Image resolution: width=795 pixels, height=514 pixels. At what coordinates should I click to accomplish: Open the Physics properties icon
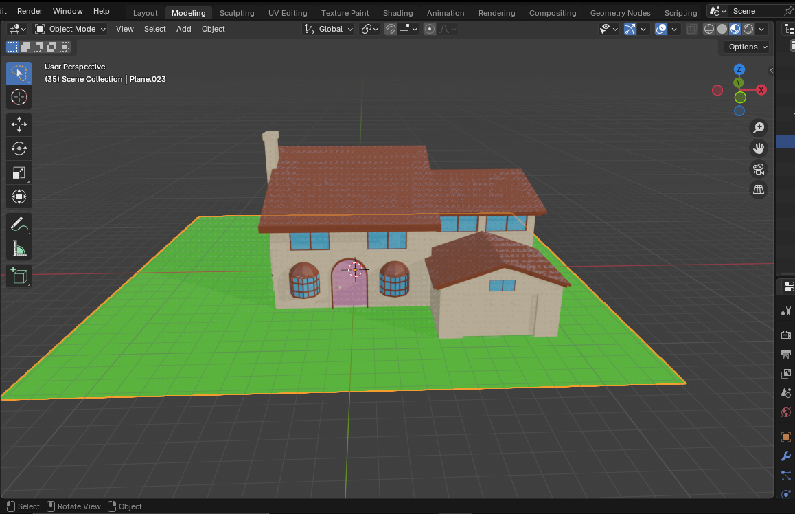click(x=786, y=494)
